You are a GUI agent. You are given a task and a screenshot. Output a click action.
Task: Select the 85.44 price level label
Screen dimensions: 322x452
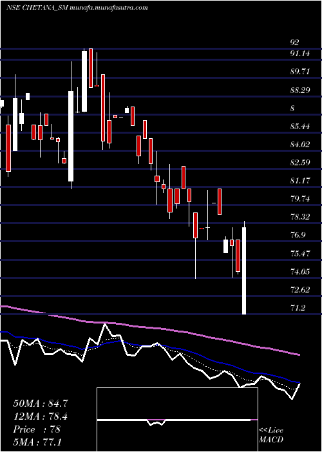pos(300,127)
